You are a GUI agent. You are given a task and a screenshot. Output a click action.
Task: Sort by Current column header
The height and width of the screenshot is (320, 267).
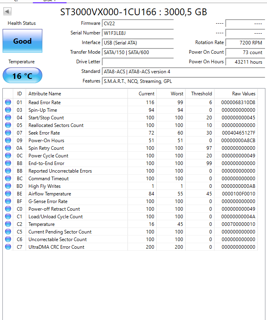tap(142, 94)
